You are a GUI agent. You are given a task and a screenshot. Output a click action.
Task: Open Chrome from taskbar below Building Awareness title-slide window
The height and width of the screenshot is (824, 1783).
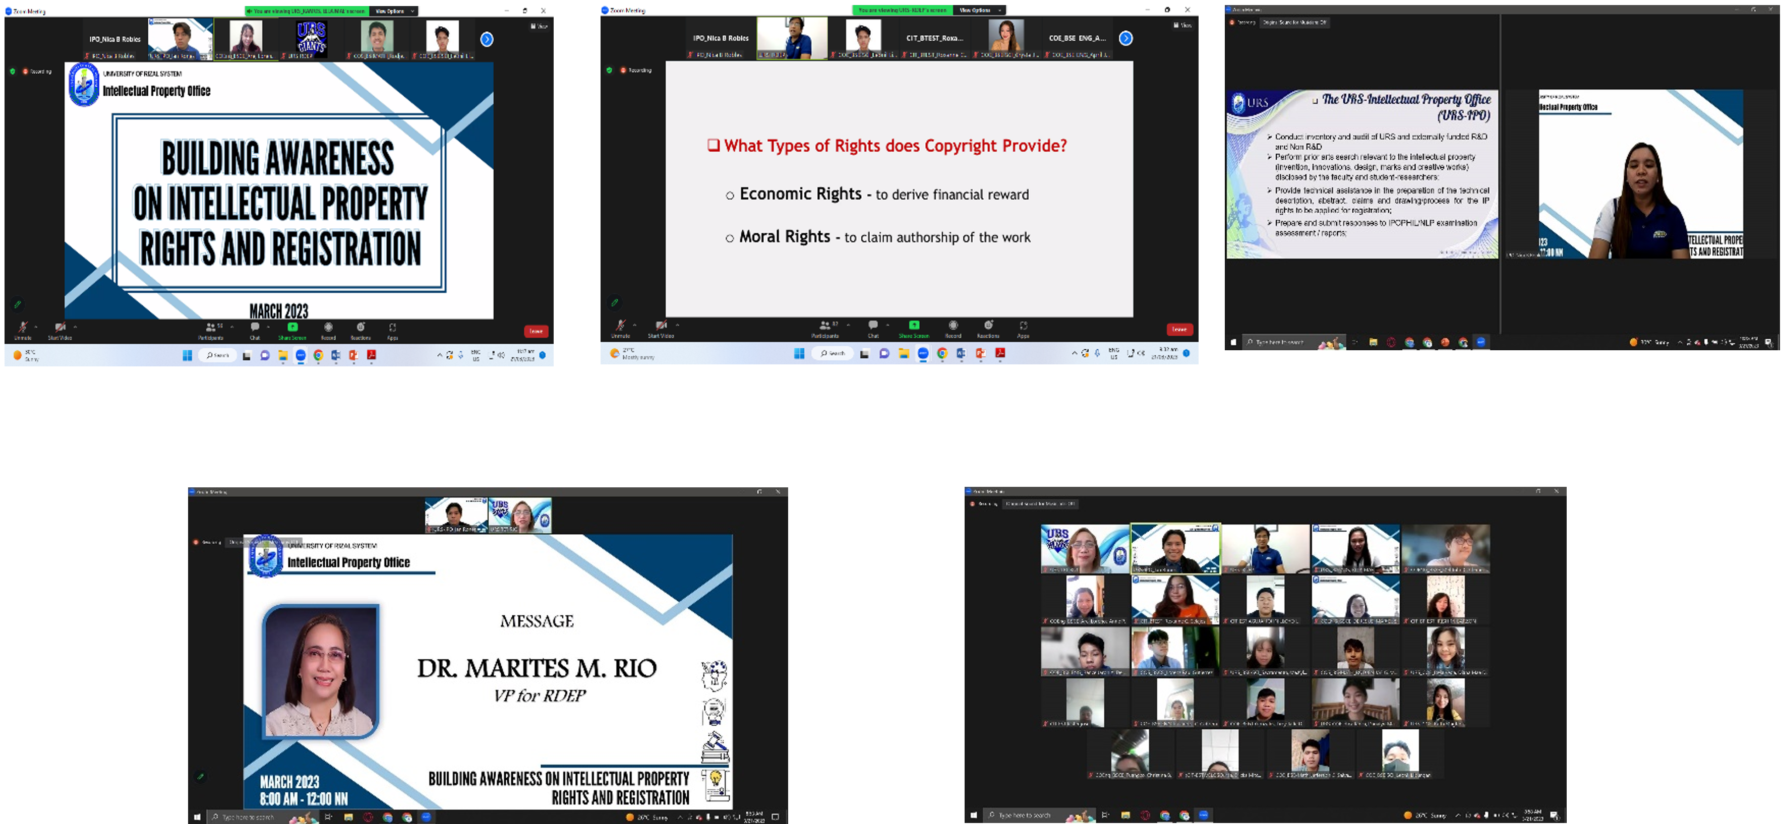[x=318, y=355]
